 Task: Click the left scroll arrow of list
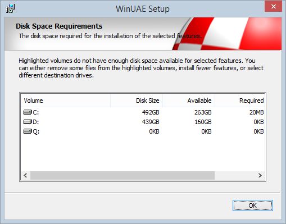(x=25, y=175)
